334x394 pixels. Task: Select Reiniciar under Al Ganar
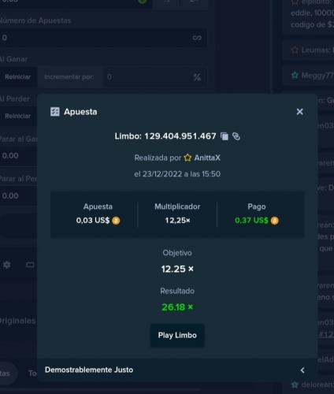coord(18,76)
